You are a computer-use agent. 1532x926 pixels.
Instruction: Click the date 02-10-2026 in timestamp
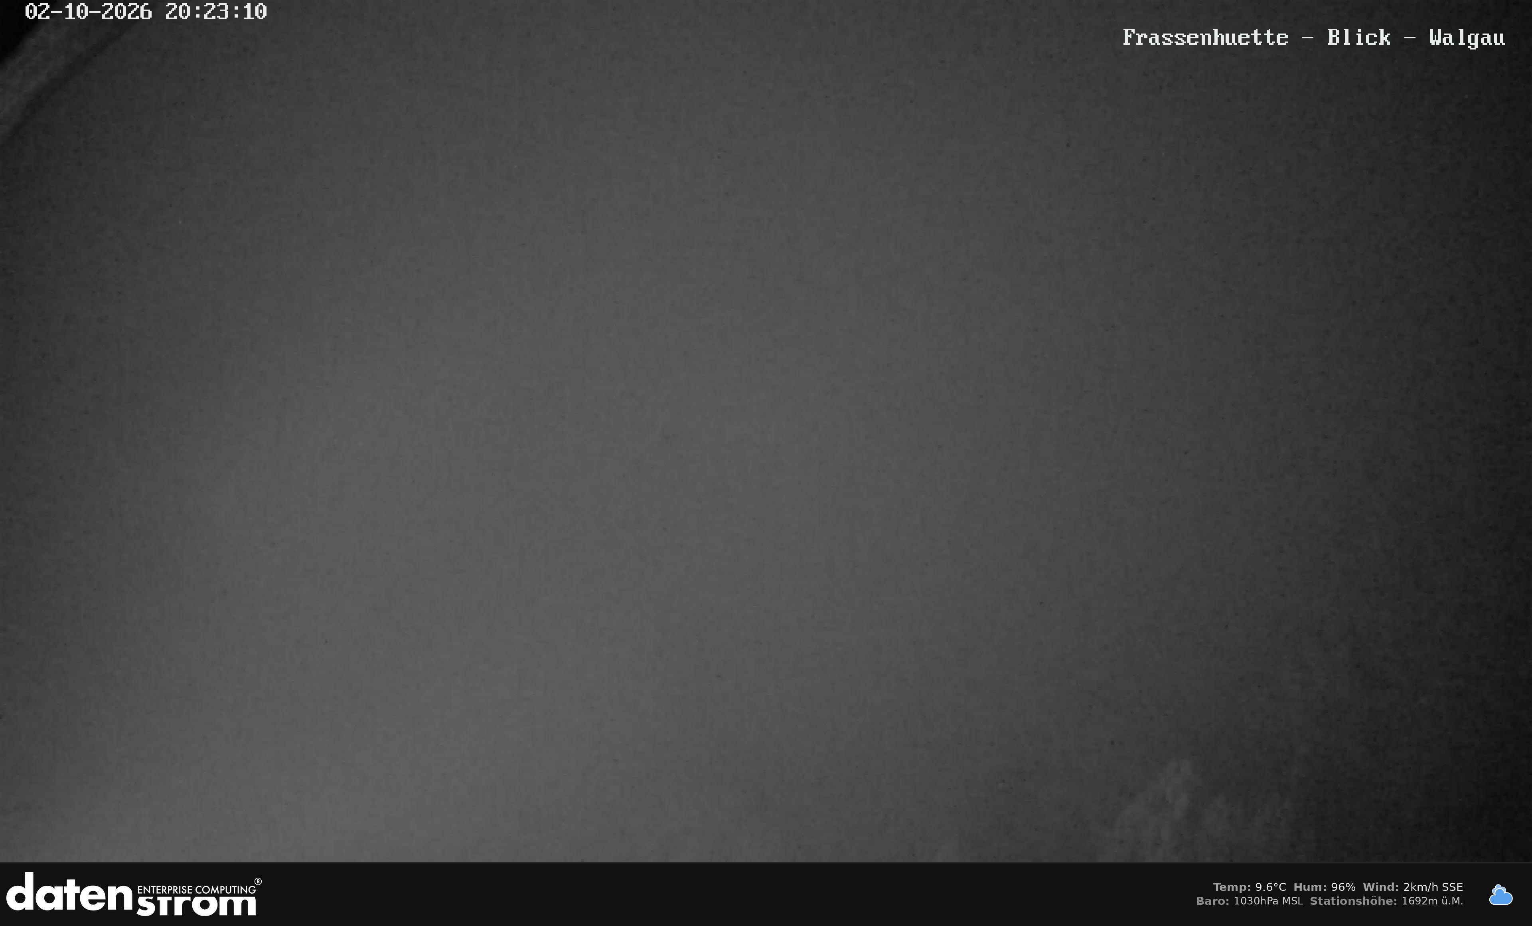coord(88,12)
